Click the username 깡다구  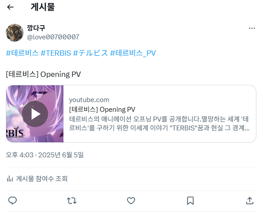(x=36, y=28)
